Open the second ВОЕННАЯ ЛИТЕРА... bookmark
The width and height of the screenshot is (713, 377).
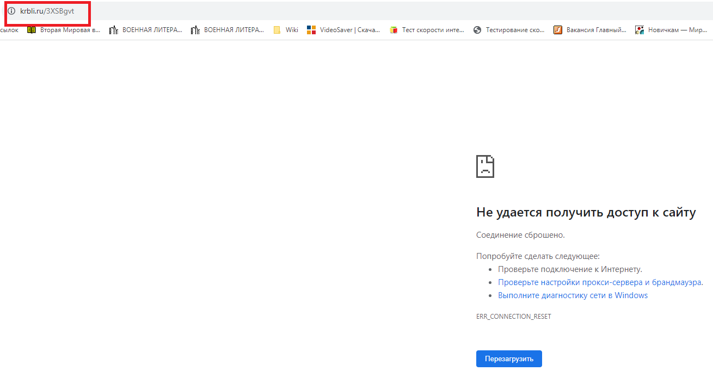[x=227, y=30]
